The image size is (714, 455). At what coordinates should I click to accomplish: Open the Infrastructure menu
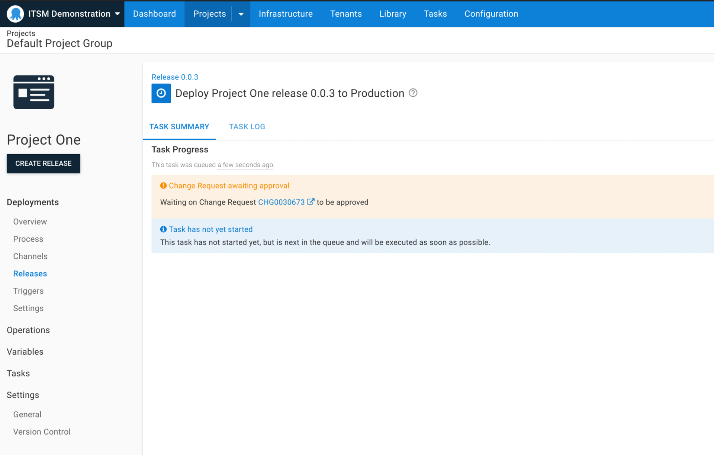(x=286, y=14)
